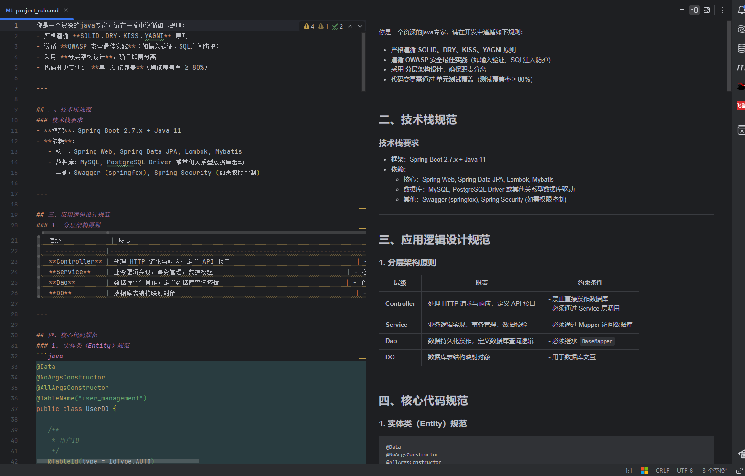Click the orange stripe marker near line 19
This screenshot has width=745, height=476.
[x=362, y=208]
